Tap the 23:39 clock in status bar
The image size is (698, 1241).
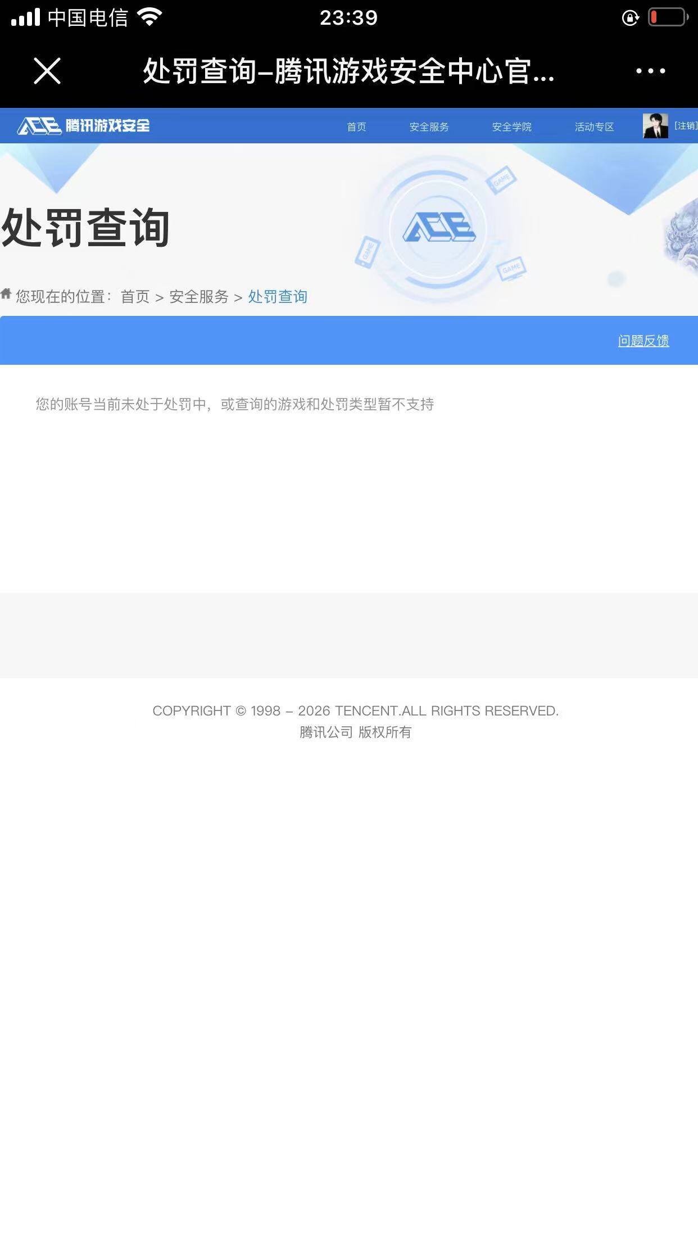[x=348, y=18]
